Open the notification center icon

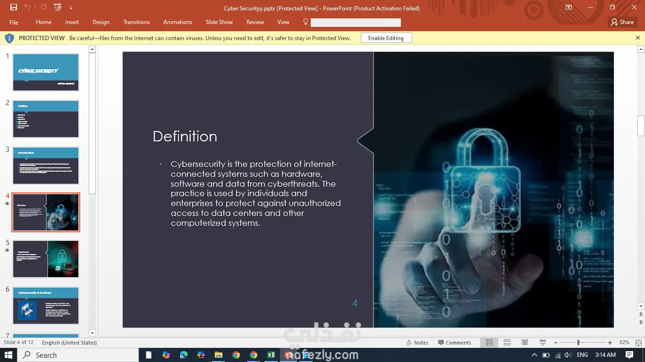[x=629, y=355]
